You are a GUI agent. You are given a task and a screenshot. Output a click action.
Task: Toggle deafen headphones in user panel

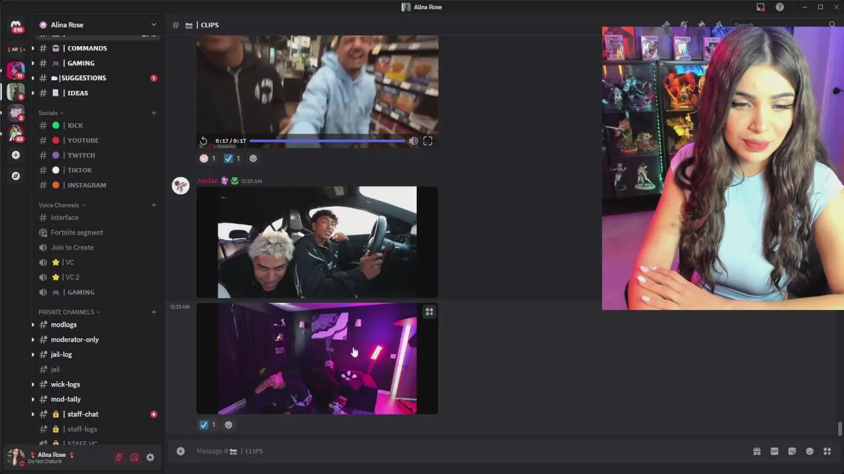point(135,458)
